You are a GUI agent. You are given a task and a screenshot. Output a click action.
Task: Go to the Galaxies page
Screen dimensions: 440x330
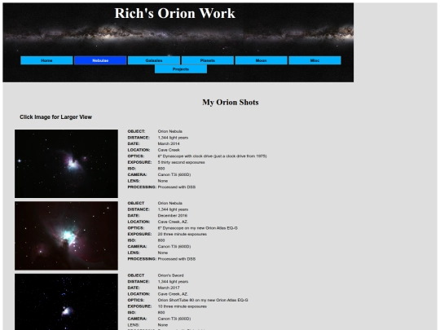[154, 60]
